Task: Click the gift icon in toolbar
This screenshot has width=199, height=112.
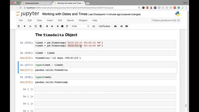Action: click(122, 26)
